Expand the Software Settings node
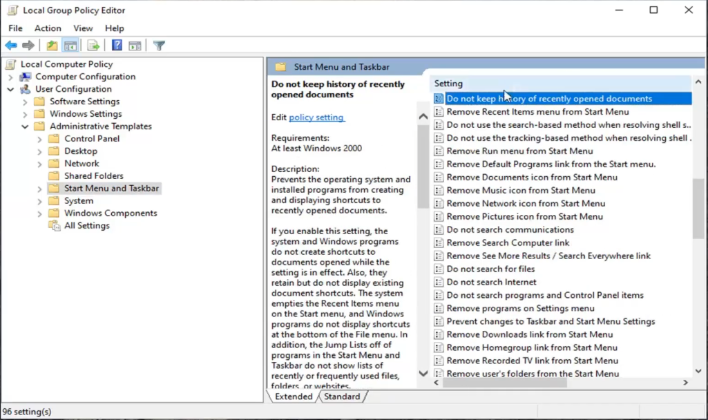 click(25, 102)
